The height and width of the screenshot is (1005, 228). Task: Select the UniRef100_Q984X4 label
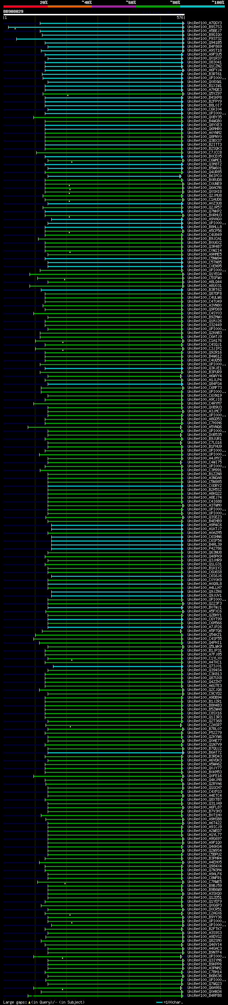click(x=204, y=866)
